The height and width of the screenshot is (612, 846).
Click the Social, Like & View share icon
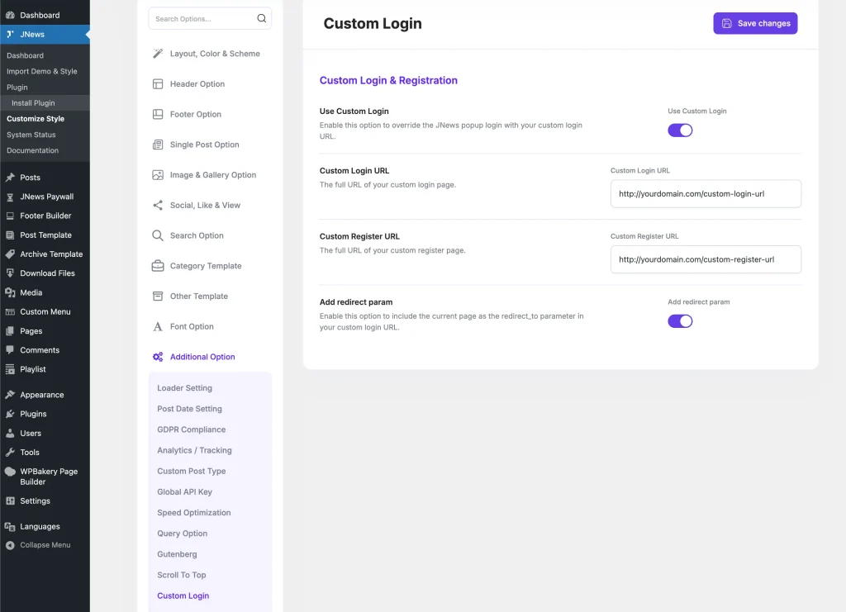click(158, 205)
